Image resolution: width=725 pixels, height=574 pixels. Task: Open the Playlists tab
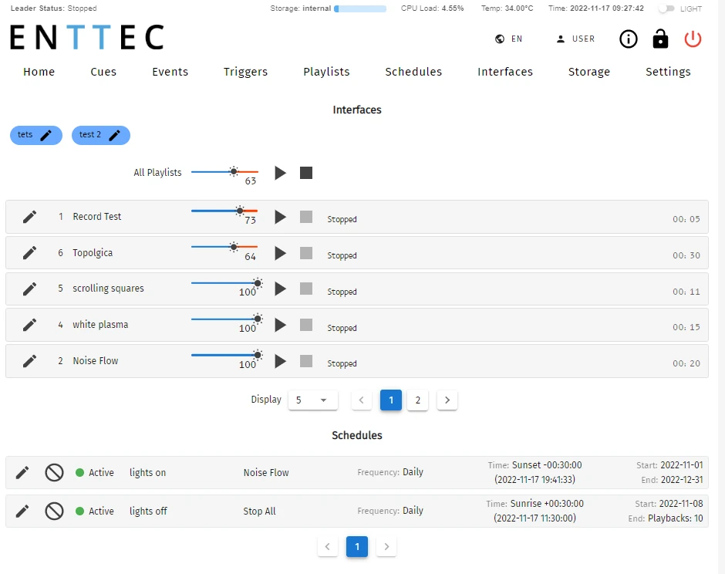[326, 72]
